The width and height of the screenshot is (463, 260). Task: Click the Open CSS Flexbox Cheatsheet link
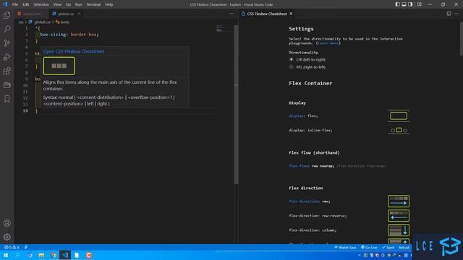[x=74, y=51]
